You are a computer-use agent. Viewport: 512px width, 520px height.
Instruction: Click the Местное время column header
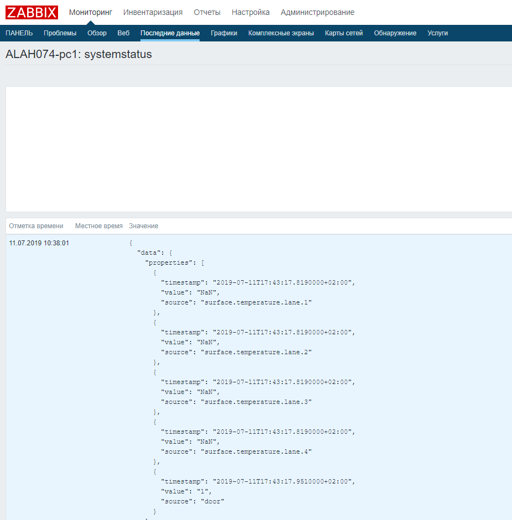pos(98,225)
